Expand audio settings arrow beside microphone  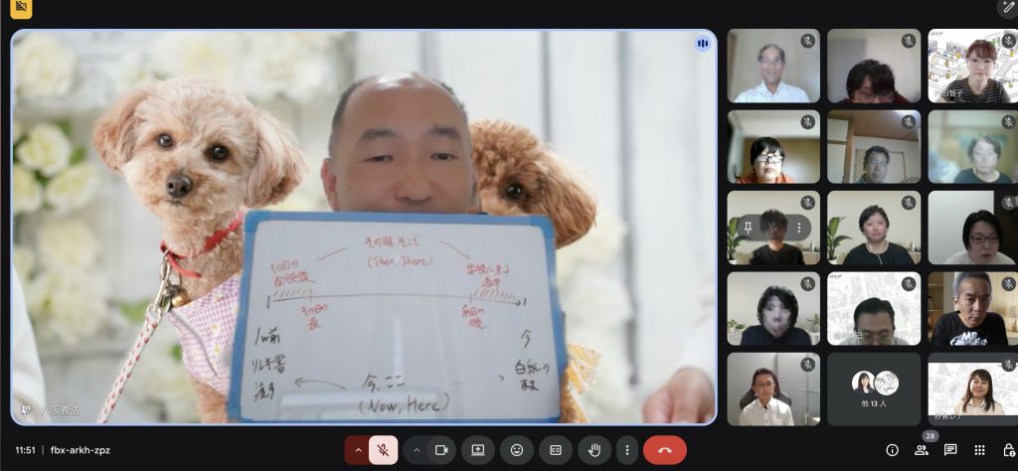357,450
